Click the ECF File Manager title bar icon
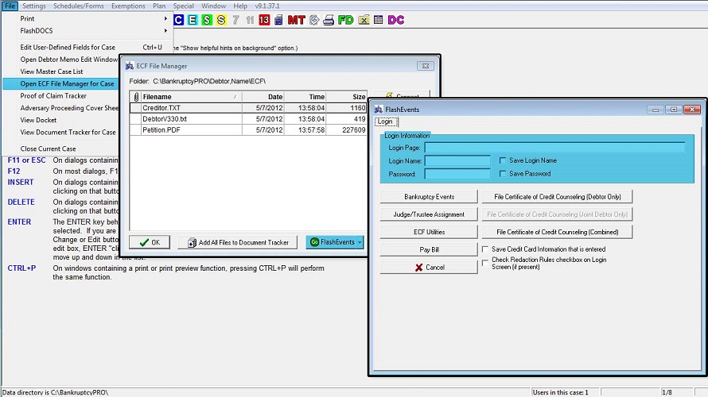 [130, 66]
